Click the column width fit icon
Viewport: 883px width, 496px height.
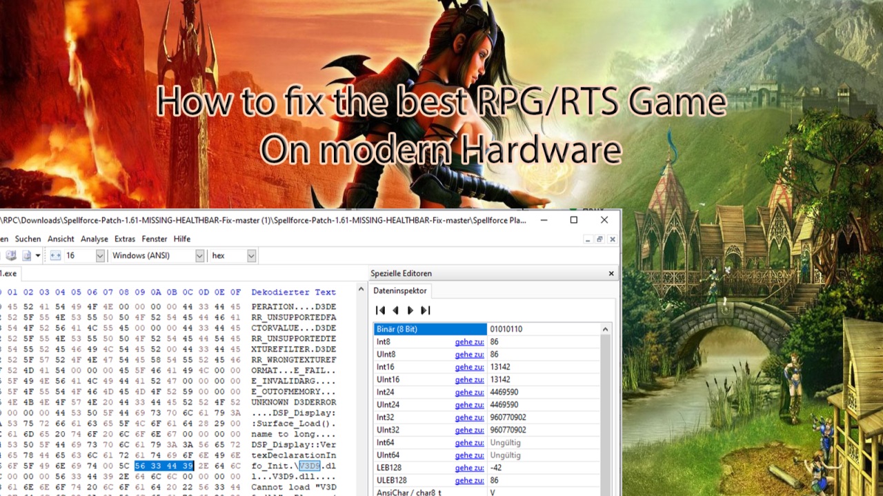(56, 256)
